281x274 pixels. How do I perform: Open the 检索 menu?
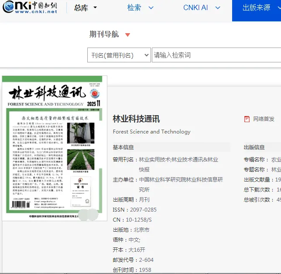[134, 8]
